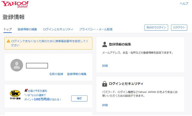The image size is (192, 116).
Task: Go to プライバシー・メール配信 tab
Action: click(x=96, y=29)
